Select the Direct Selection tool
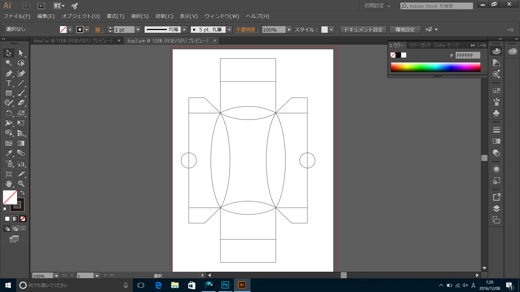This screenshot has height=292, width=520. [x=21, y=53]
